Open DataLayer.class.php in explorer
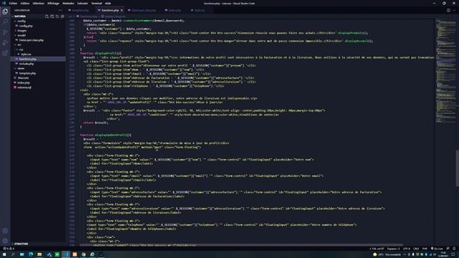Image resolution: width=459 pixels, height=258 pixels. [32, 40]
